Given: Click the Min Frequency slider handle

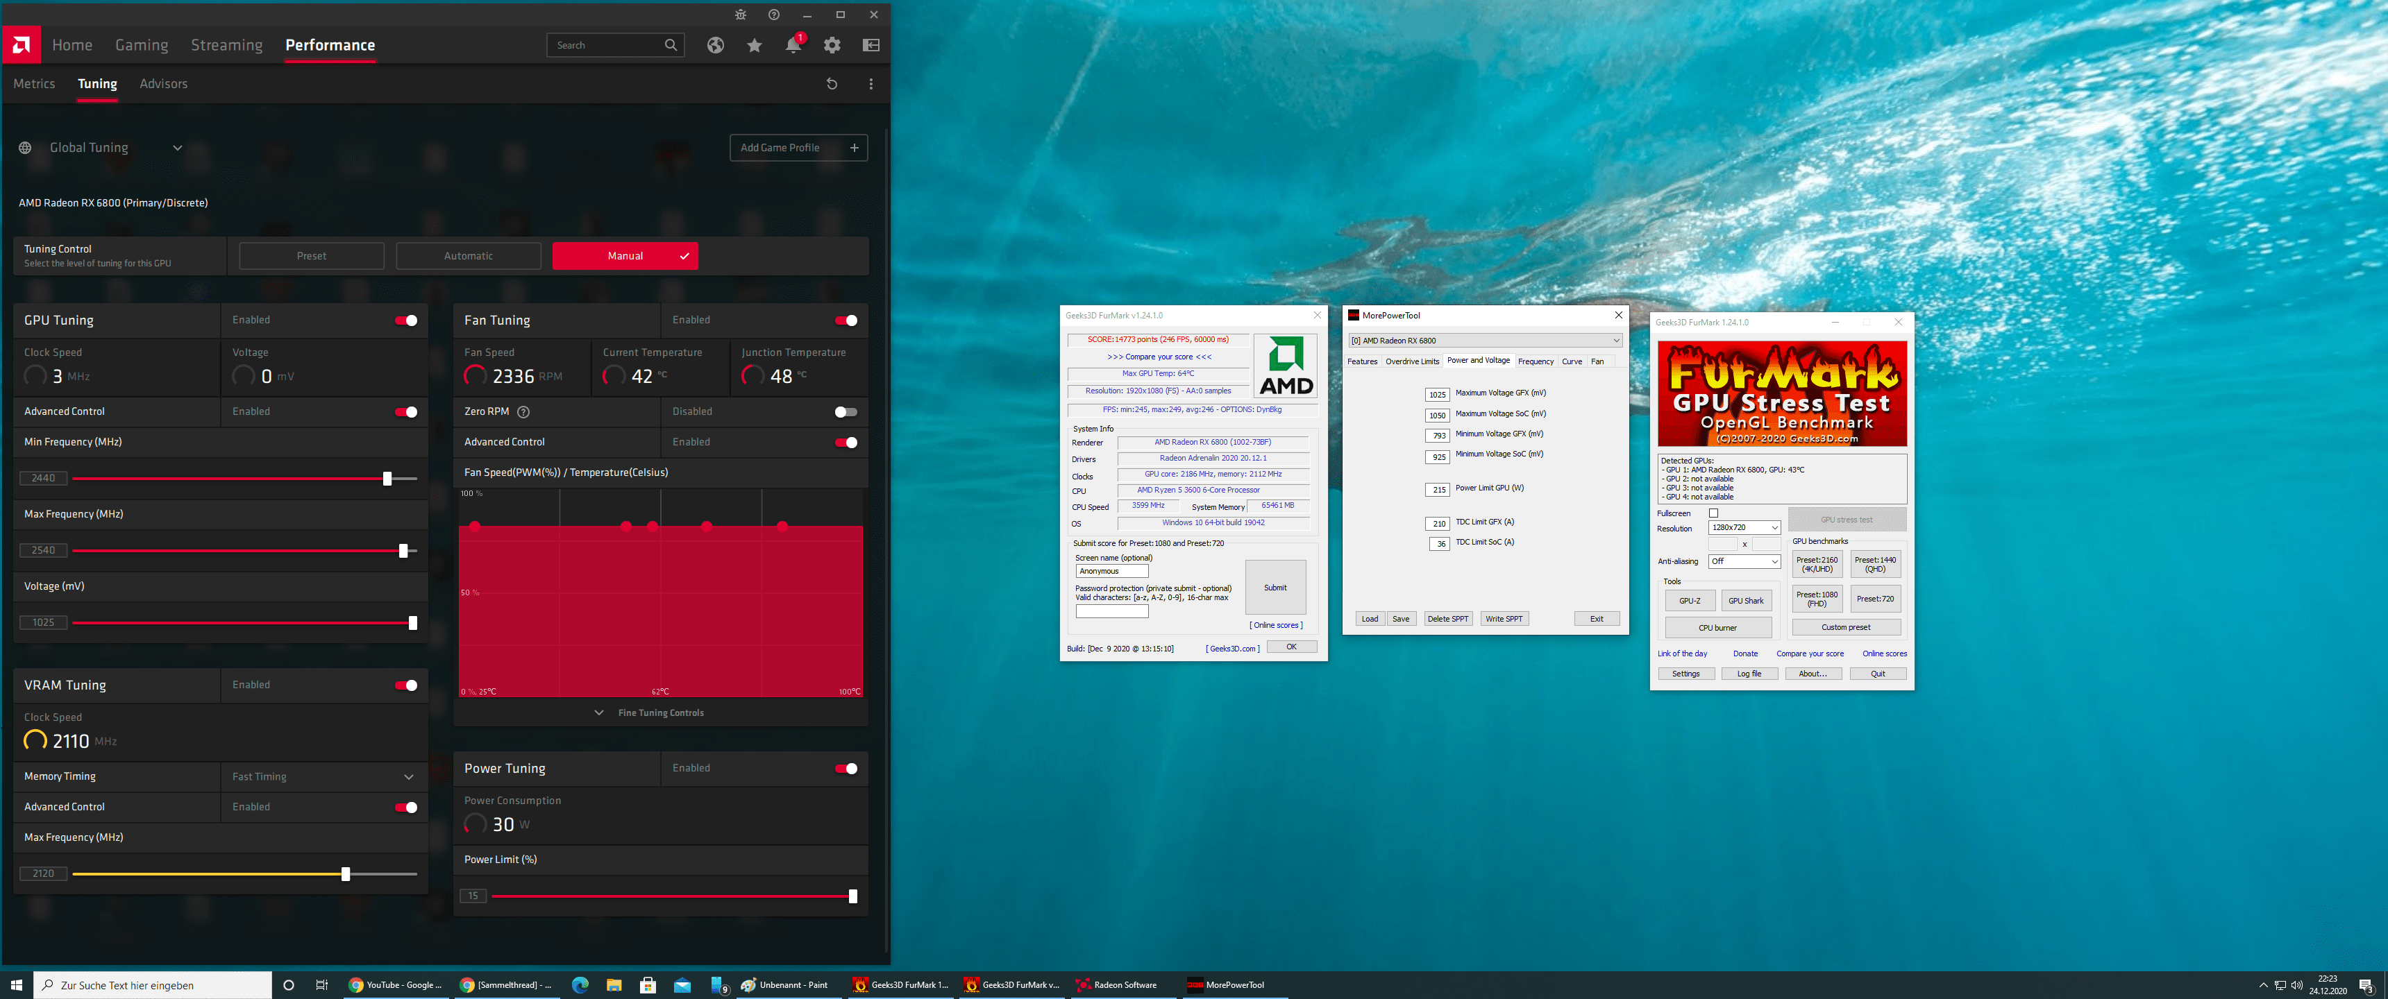Looking at the screenshot, I should pyautogui.click(x=387, y=479).
